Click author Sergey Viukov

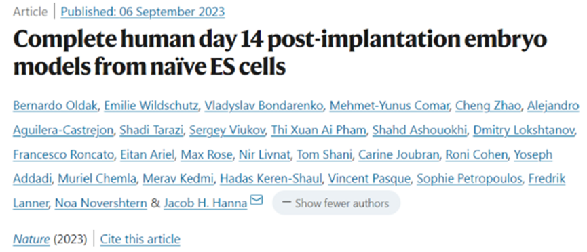pos(227,130)
